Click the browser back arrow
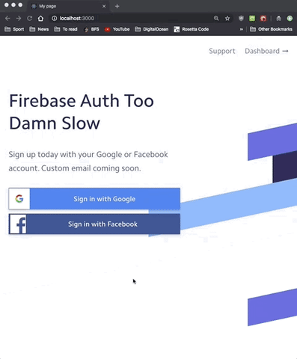 click(7, 18)
